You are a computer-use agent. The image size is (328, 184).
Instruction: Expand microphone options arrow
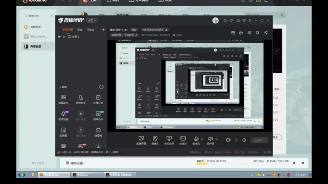click(x=202, y=139)
